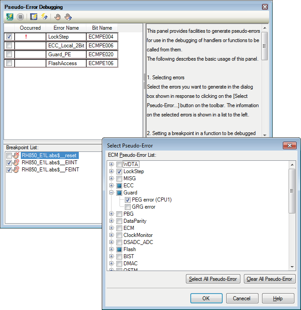This screenshot has height=310, width=301.
Task: Click the green Generate Pseudo-Error toolbar icon
Action: click(10, 17)
